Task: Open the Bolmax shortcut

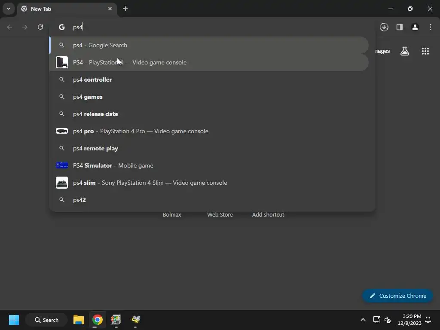Action: click(172, 215)
